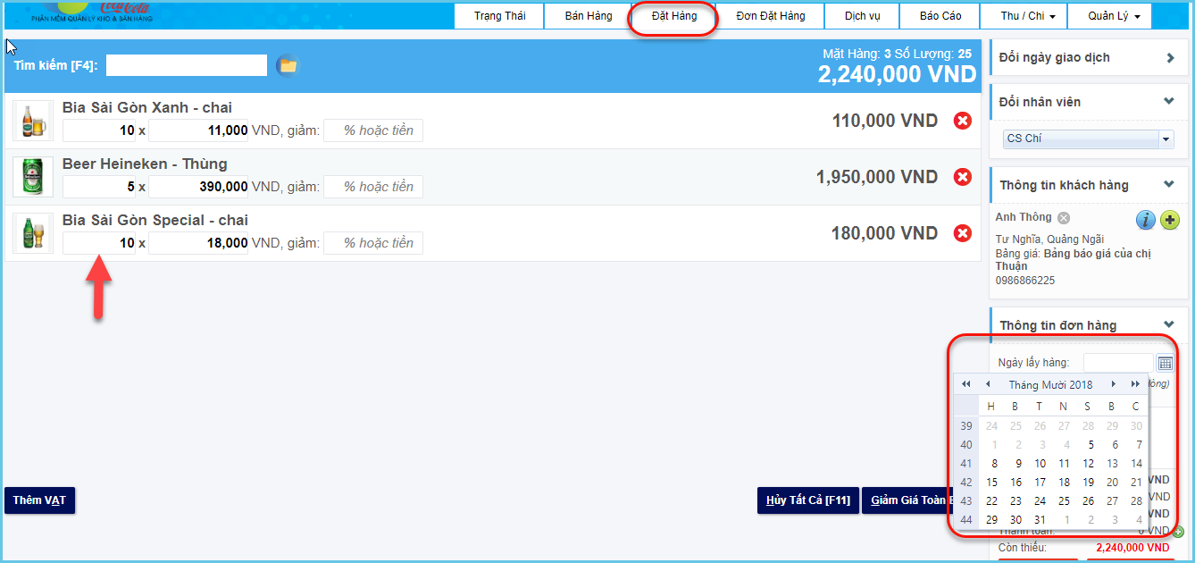
Task: Remove Bia Sài Gòn Special item
Action: [962, 233]
